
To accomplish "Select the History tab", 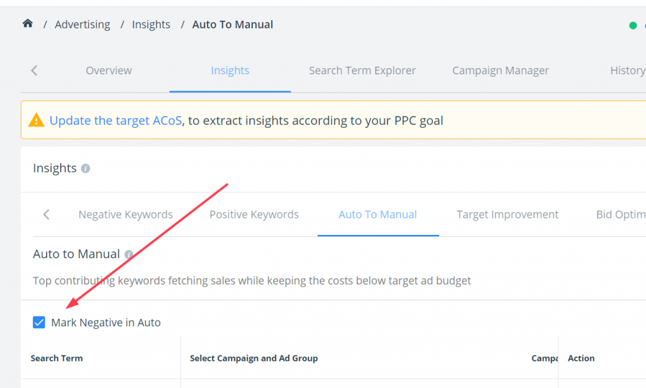I will (628, 71).
